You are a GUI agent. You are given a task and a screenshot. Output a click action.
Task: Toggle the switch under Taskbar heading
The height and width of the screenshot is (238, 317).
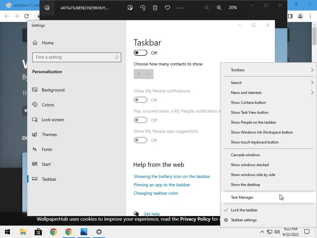click(x=141, y=53)
